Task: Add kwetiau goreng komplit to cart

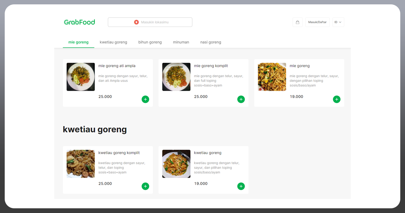Action: pos(145,186)
